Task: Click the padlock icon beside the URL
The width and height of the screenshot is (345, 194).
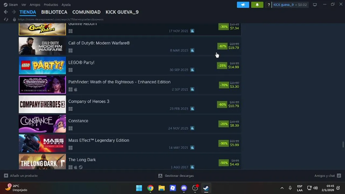Action: coord(15,19)
